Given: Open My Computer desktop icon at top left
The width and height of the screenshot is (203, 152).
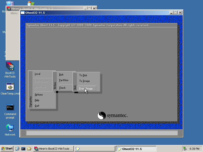Looking at the screenshot, I should 10,4.
